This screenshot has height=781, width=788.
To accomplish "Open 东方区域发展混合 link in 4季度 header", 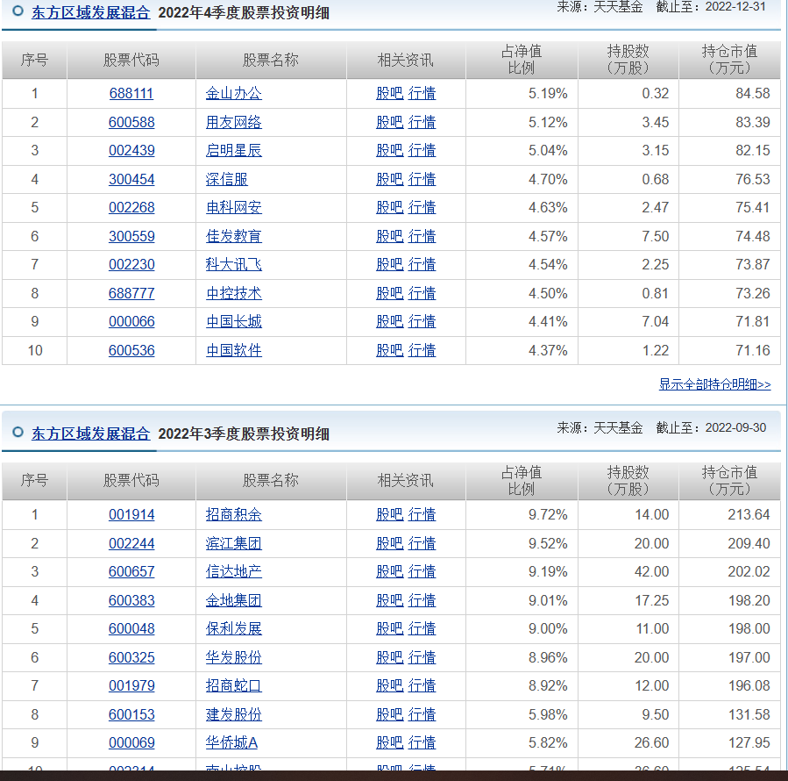I will [90, 12].
